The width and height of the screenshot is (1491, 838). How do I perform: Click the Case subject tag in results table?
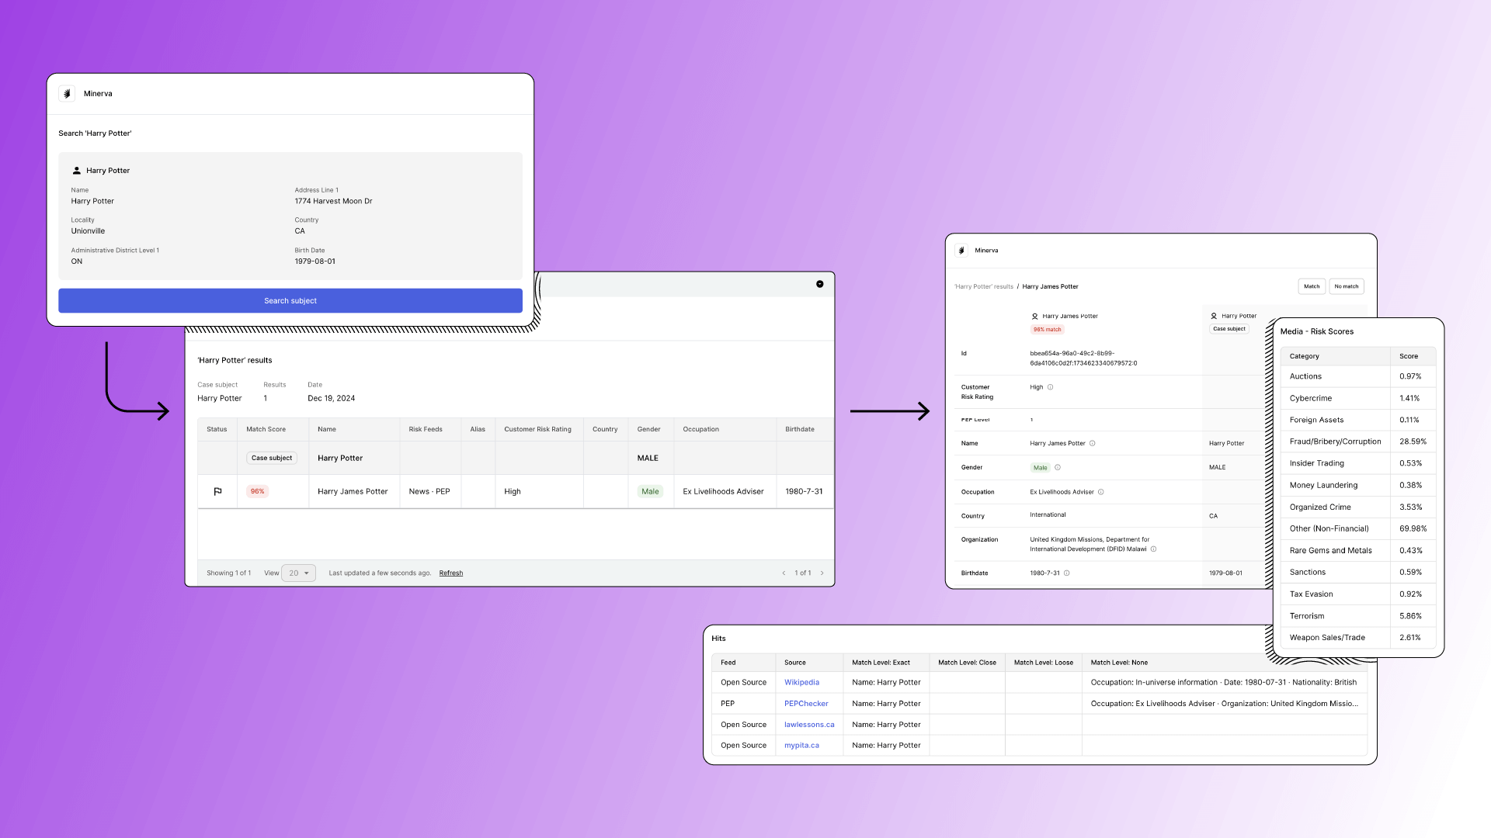(272, 458)
